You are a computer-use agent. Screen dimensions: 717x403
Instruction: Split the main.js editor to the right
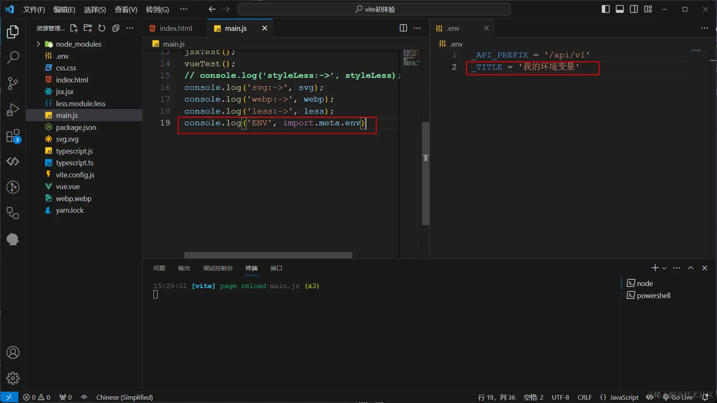click(x=403, y=28)
